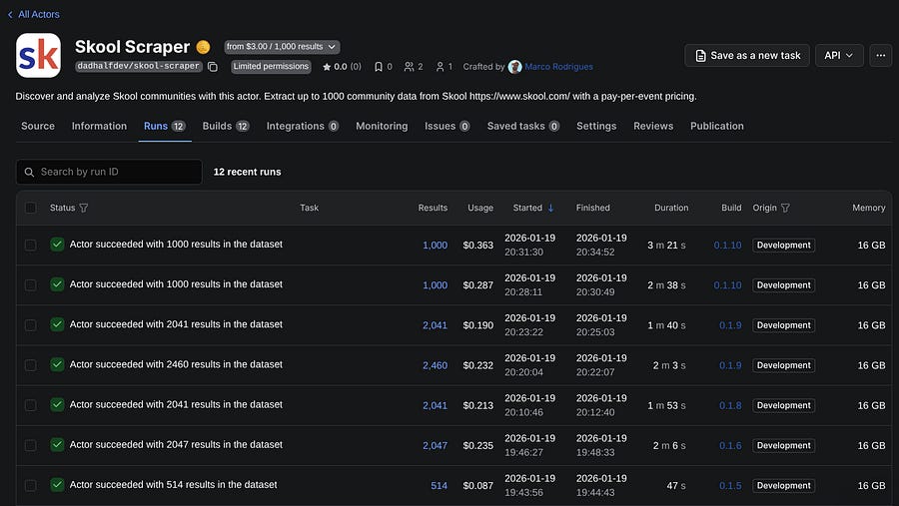Click the star rating icon

[x=327, y=67]
